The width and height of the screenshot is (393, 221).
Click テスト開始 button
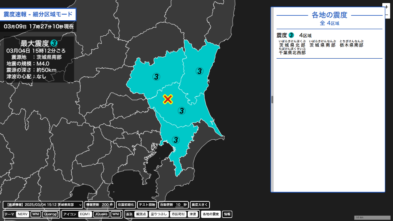[147, 205]
